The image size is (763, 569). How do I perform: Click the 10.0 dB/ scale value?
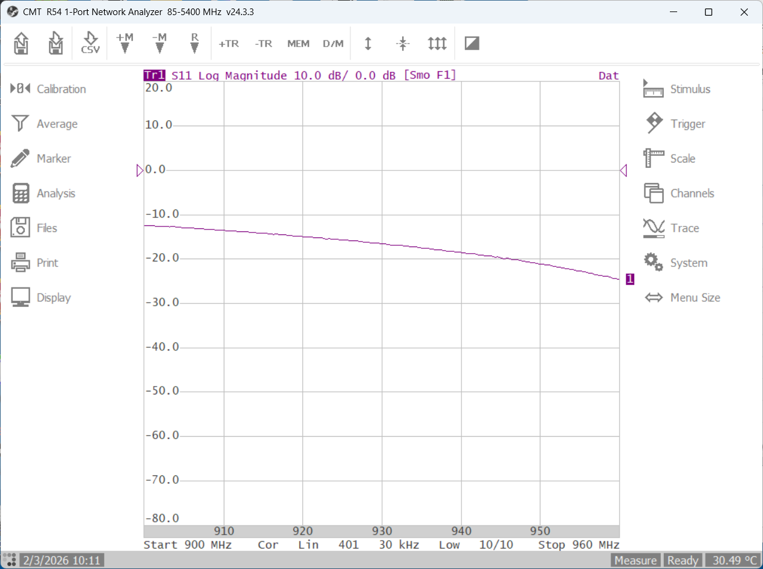(x=320, y=76)
